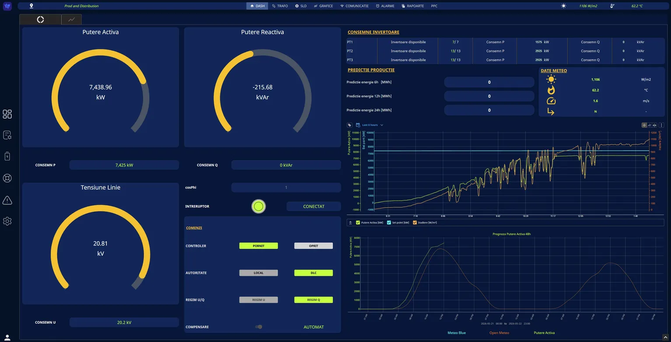Click the sun irradiance icon in header

563,6
